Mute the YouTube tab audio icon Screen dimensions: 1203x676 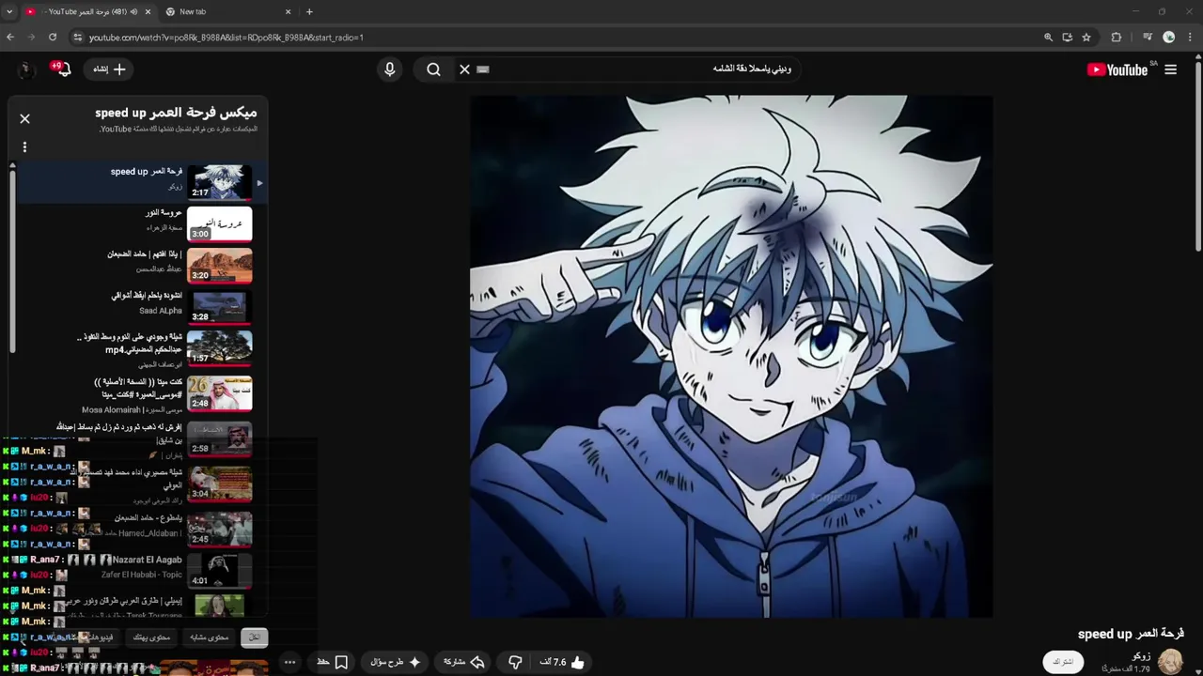click(x=133, y=11)
